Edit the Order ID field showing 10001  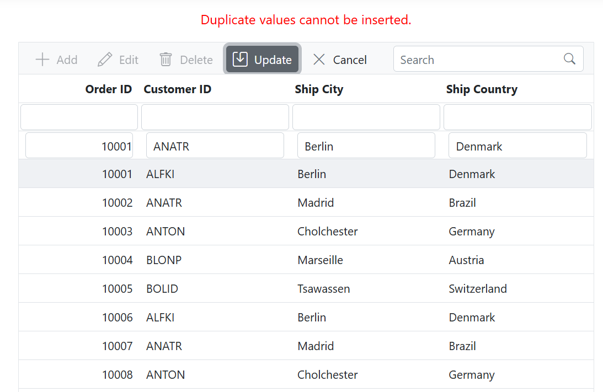[79, 146]
